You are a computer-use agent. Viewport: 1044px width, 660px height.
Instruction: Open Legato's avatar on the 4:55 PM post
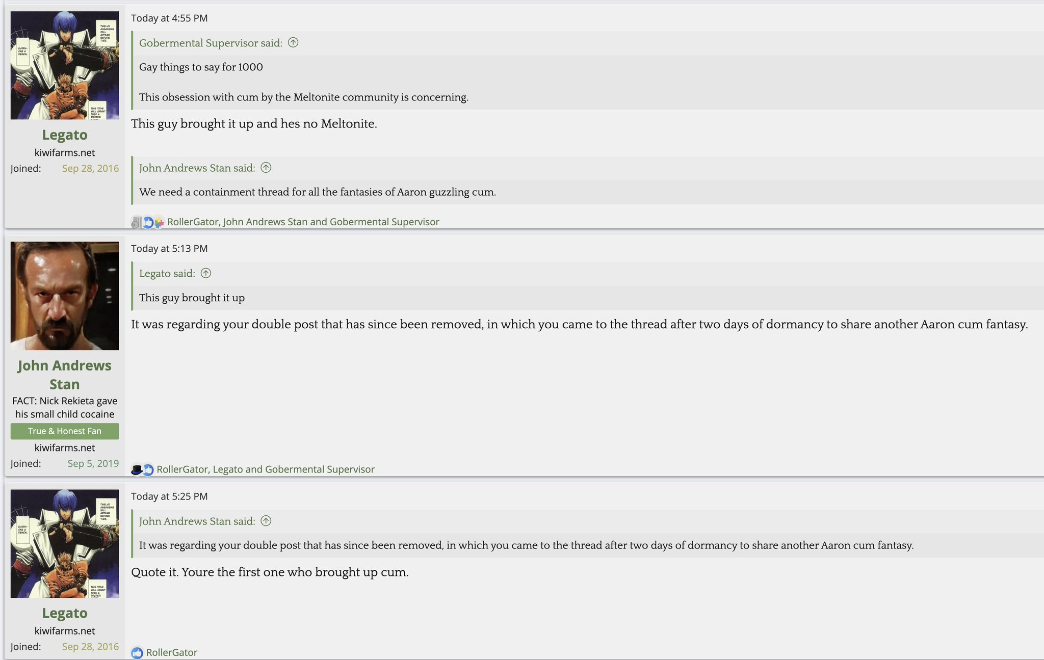click(x=65, y=65)
